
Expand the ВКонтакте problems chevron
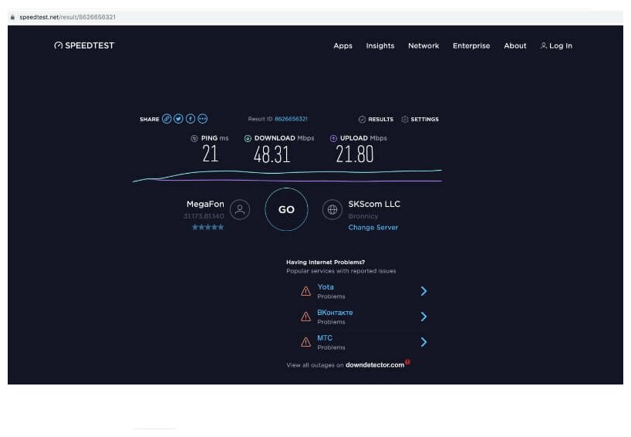pyautogui.click(x=423, y=317)
